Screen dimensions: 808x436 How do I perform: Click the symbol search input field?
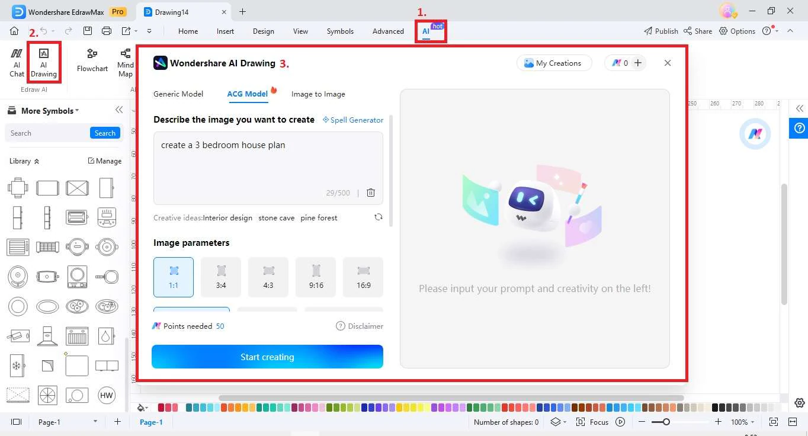click(x=47, y=133)
